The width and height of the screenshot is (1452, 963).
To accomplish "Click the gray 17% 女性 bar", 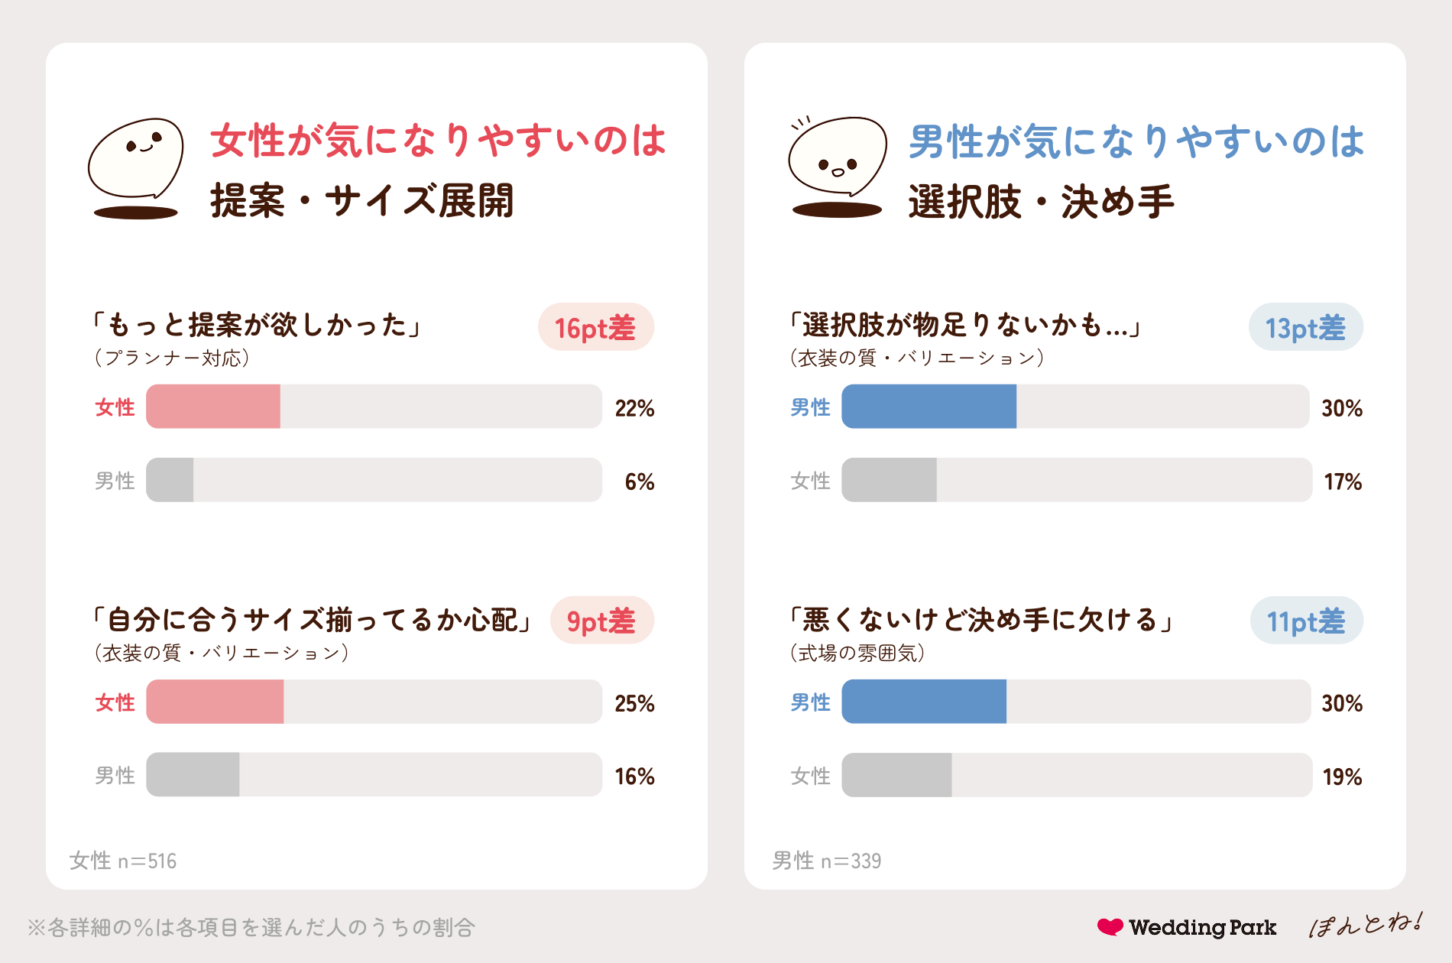I will tap(889, 480).
